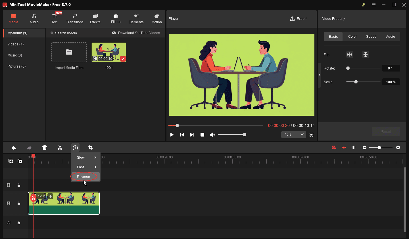This screenshot has width=409, height=239.
Task: Undo the last action
Action: [14, 148]
